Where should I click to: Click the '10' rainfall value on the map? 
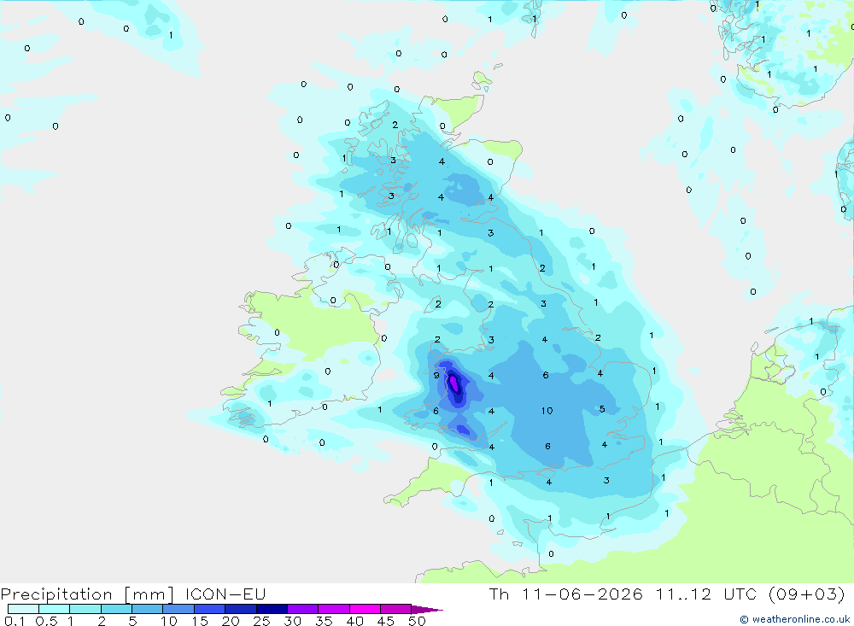(547, 411)
